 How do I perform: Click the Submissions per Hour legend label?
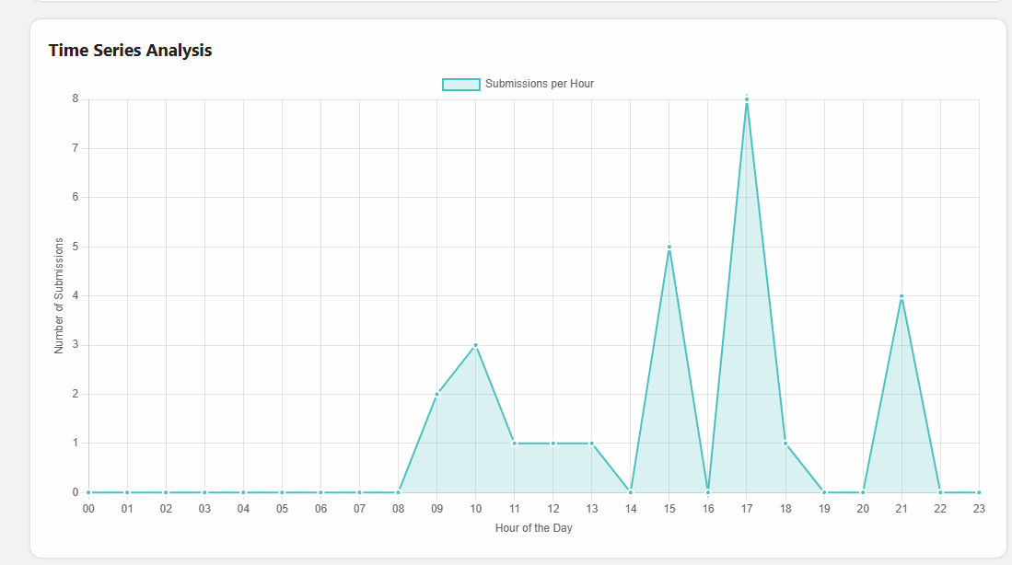[x=539, y=83]
